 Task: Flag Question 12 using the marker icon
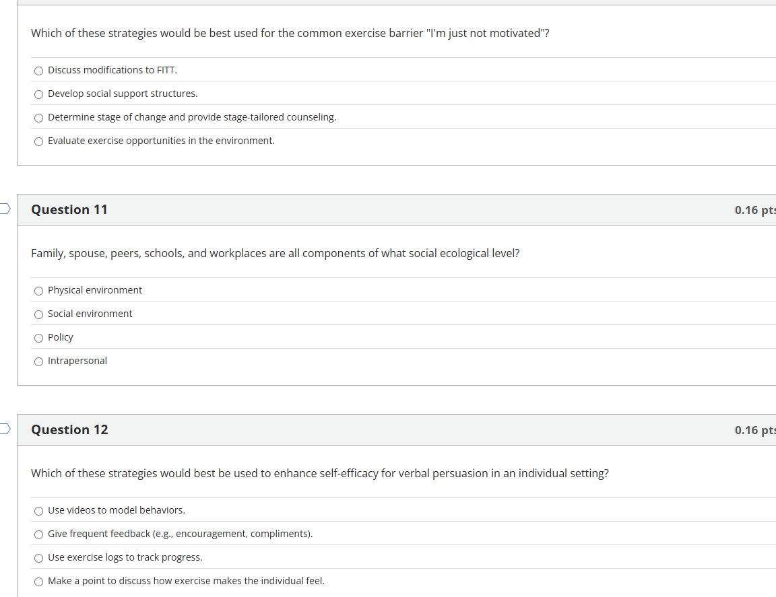[x=3, y=429]
